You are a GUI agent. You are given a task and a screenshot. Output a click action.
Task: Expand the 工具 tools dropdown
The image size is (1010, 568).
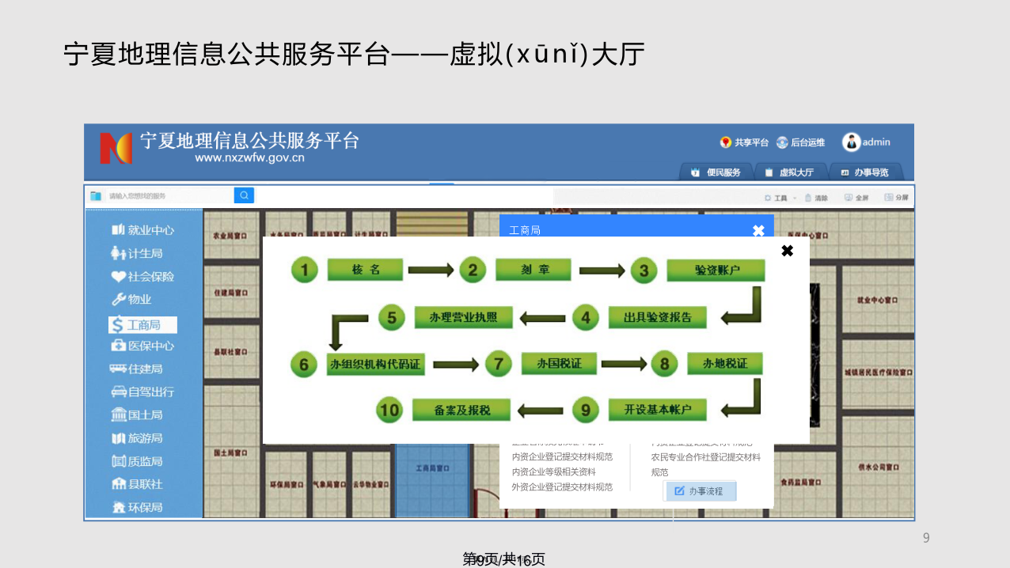pos(780,198)
